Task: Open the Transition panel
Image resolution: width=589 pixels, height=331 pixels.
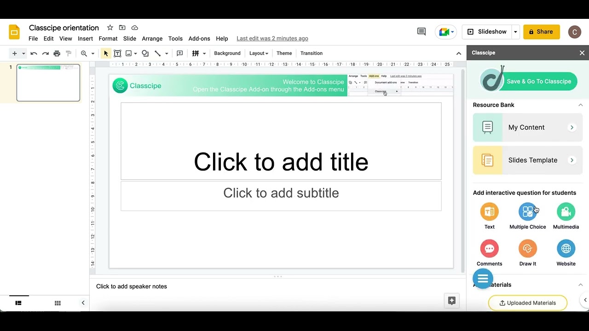Action: point(312,53)
